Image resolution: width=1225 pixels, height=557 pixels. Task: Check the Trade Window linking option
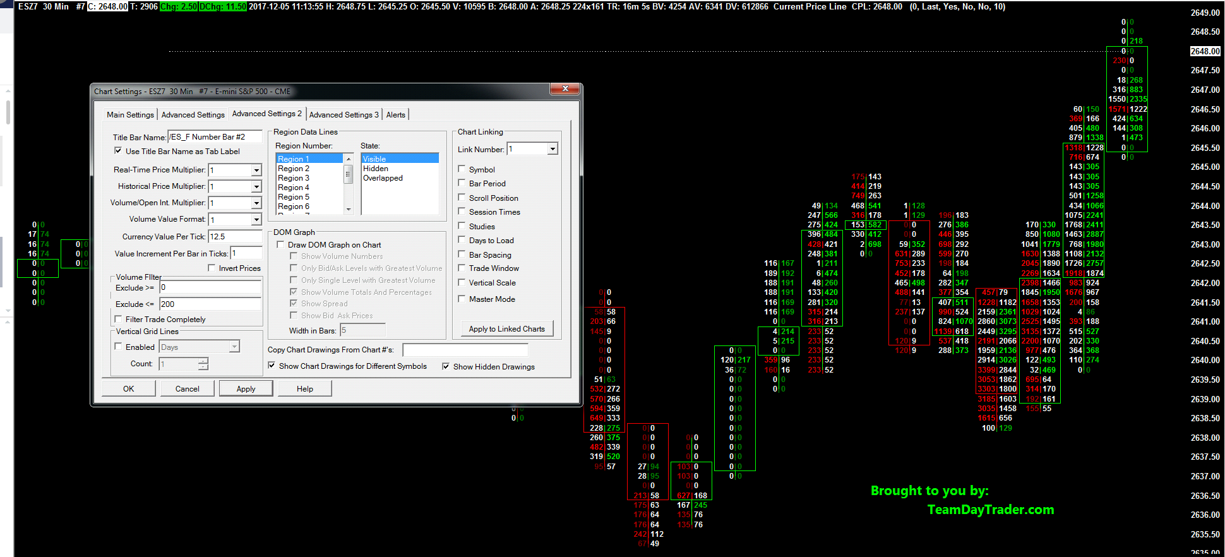pyautogui.click(x=462, y=268)
